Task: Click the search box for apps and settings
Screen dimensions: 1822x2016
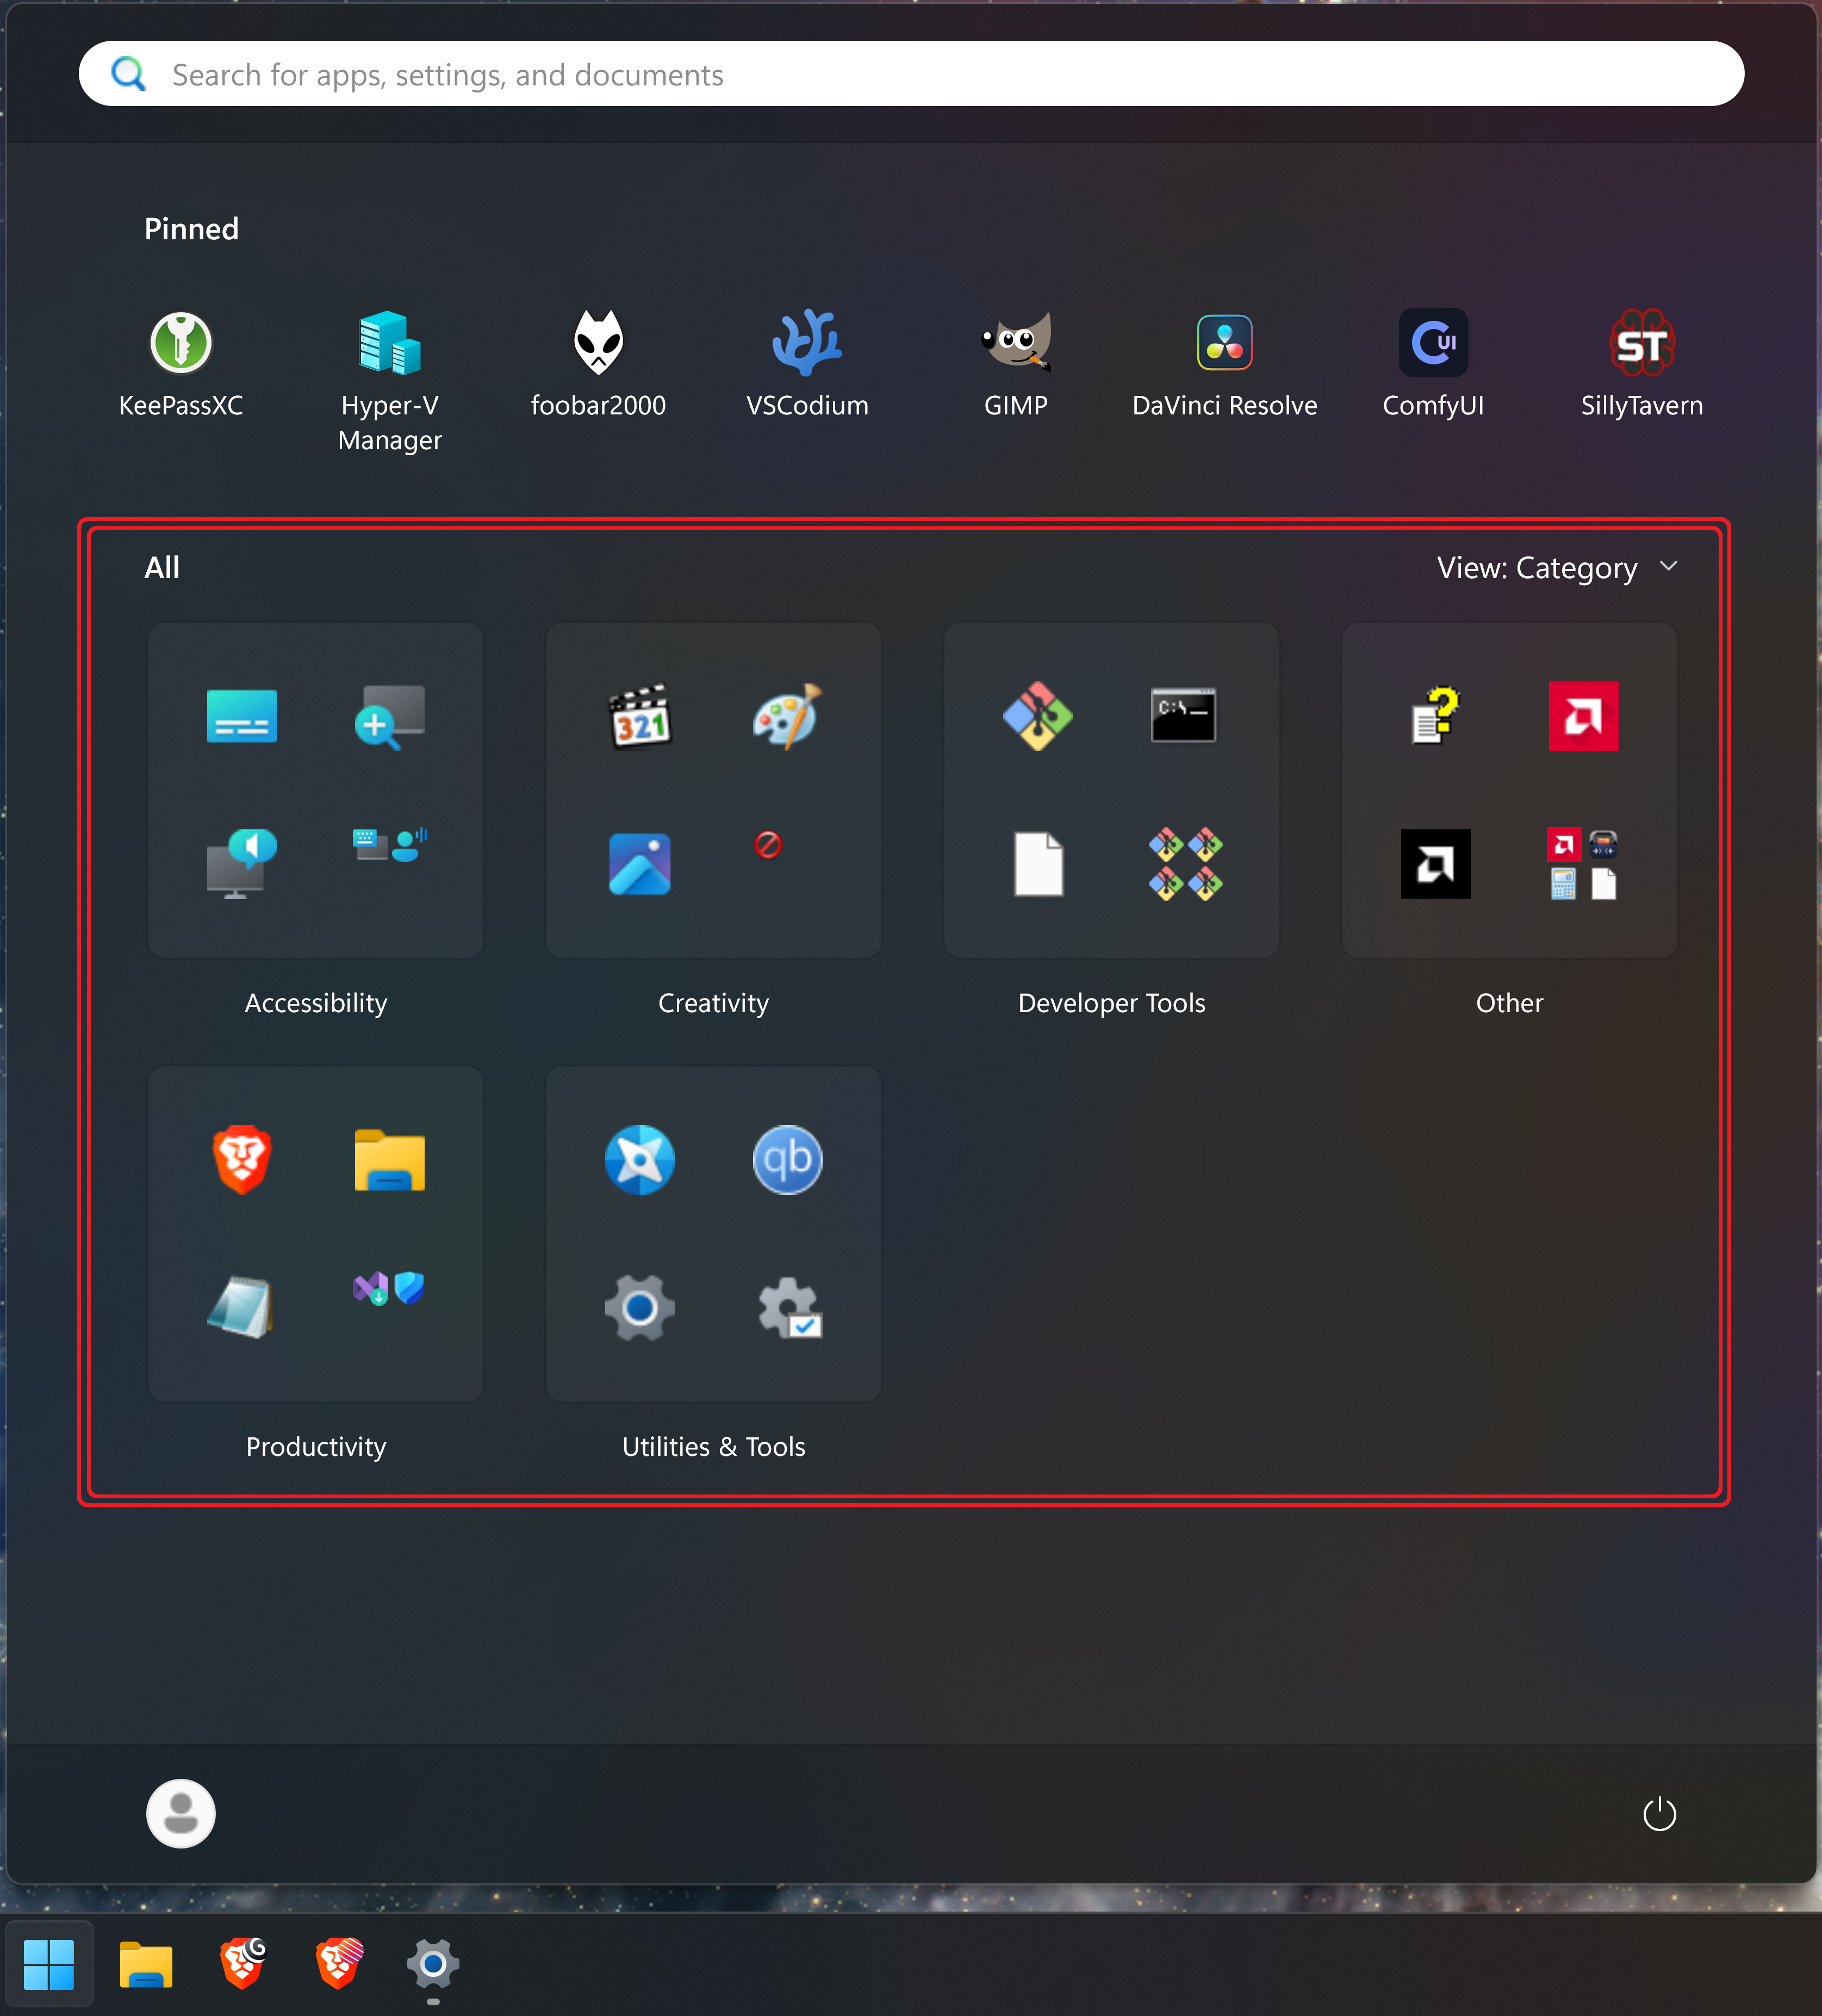Action: (911, 74)
